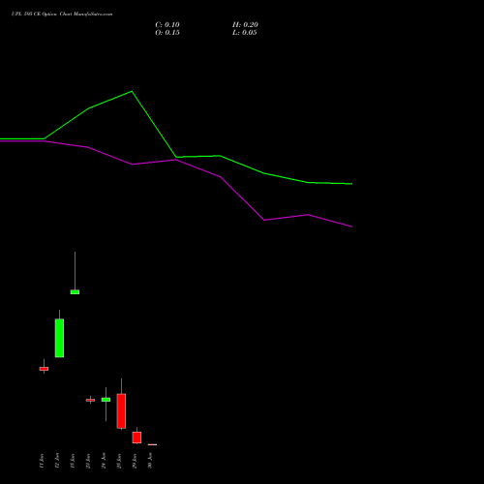Click the 12 Jun date label

tap(57, 461)
